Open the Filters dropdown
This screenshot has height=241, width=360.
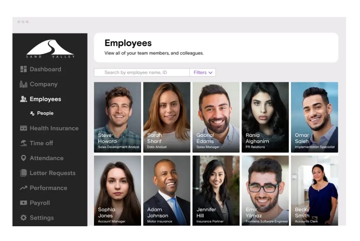(x=203, y=72)
